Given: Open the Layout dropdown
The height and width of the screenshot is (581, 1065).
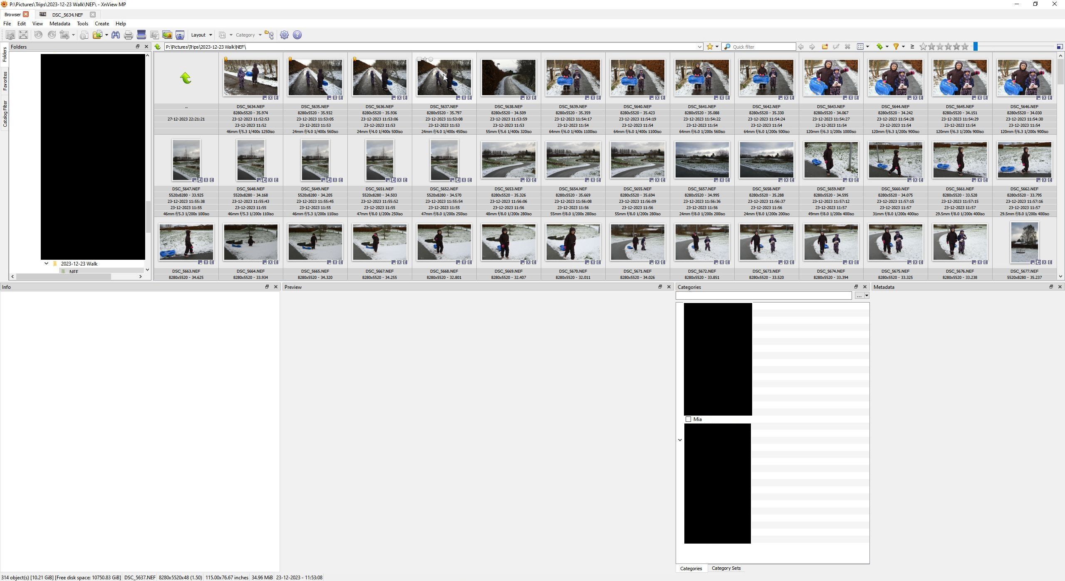Looking at the screenshot, I should [x=201, y=35].
